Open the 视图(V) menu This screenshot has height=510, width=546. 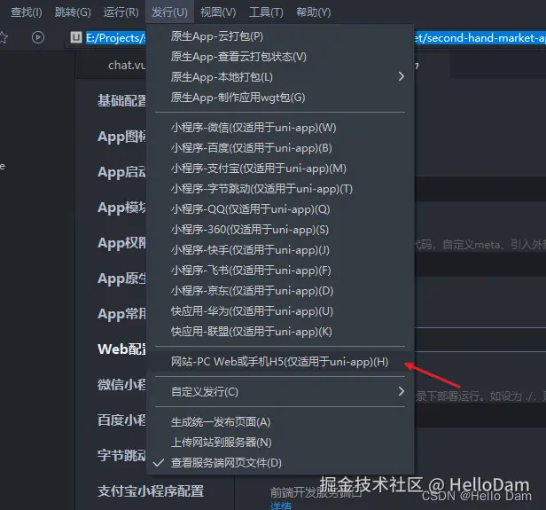(218, 12)
